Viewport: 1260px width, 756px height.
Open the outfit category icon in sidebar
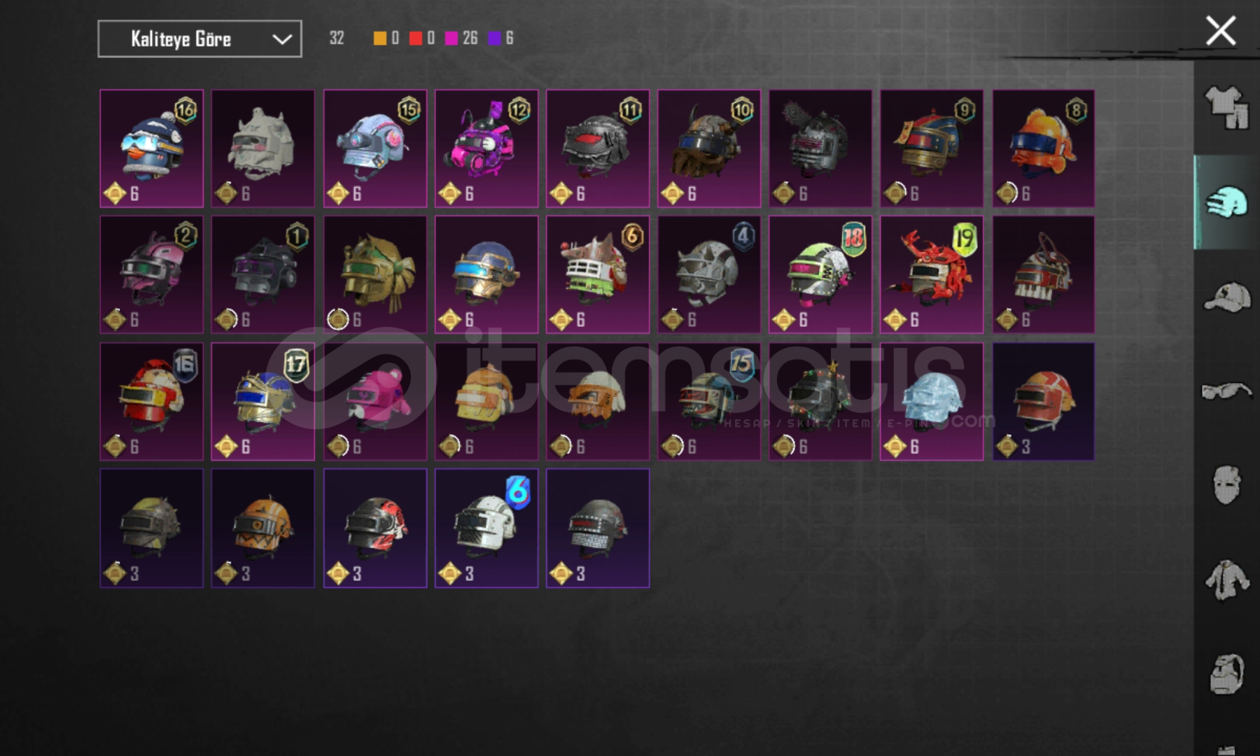point(1226,107)
